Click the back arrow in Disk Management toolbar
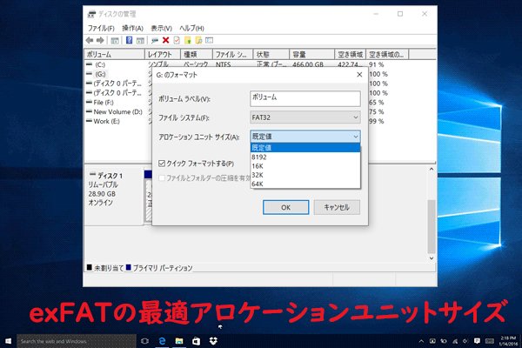The height and width of the screenshot is (348, 522). (x=90, y=40)
